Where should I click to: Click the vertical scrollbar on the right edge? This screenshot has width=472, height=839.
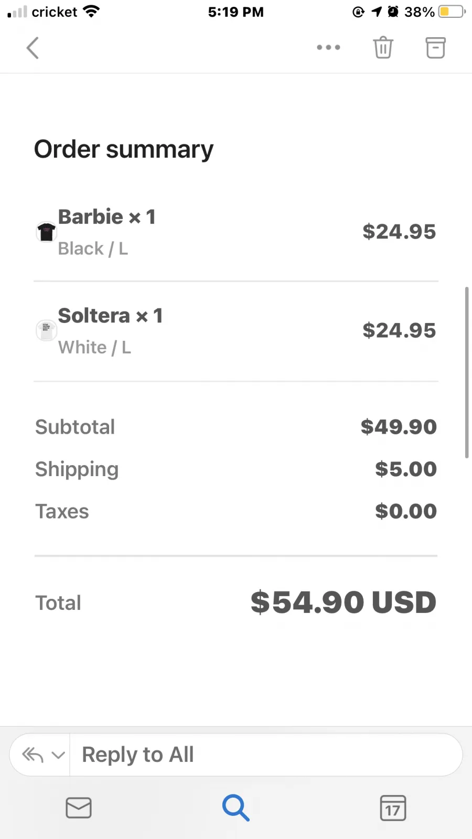pos(466,372)
